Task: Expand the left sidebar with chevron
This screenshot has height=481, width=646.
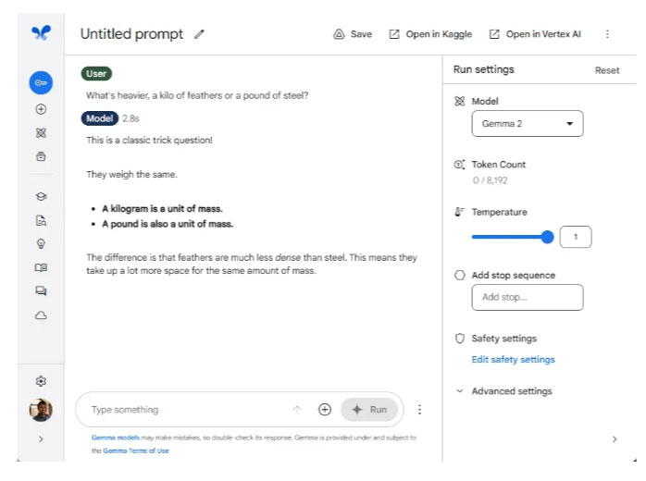Action: tap(41, 439)
